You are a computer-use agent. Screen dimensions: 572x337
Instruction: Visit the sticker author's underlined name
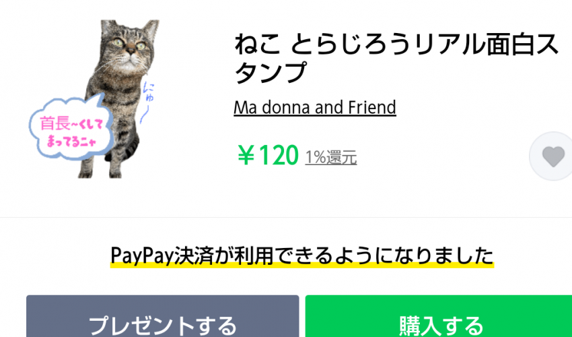(x=315, y=107)
